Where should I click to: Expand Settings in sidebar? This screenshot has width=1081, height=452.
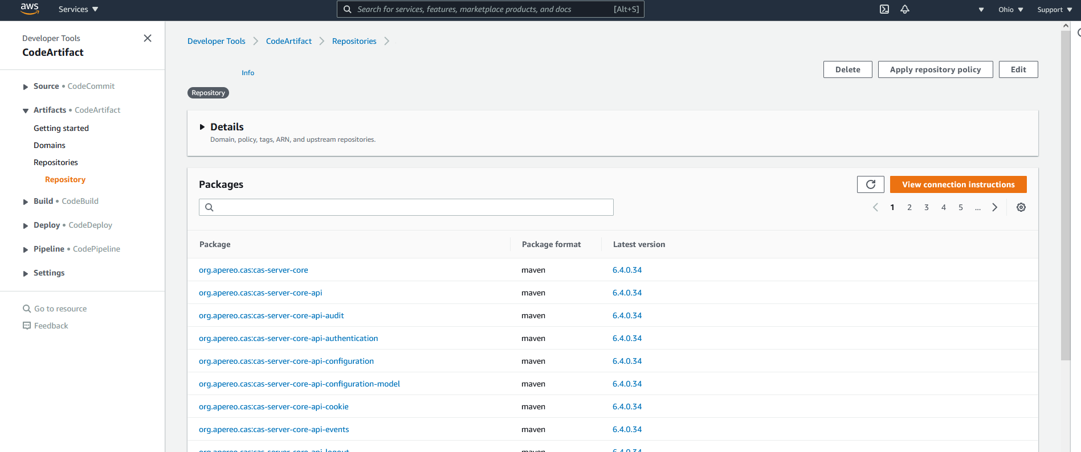[26, 273]
